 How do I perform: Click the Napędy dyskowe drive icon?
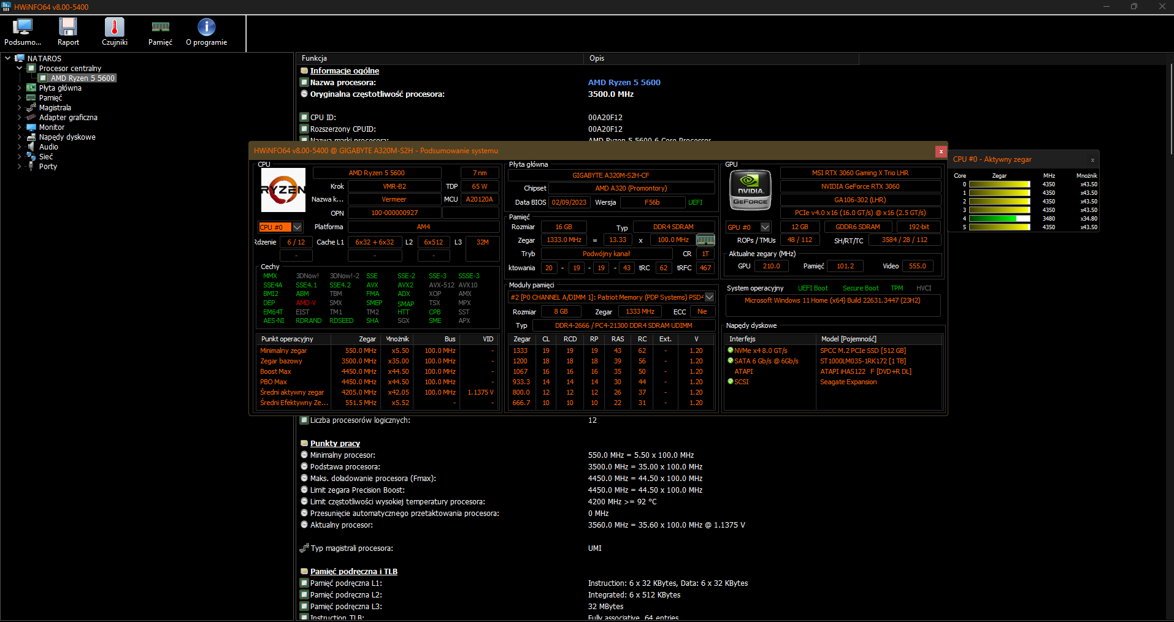click(x=31, y=137)
